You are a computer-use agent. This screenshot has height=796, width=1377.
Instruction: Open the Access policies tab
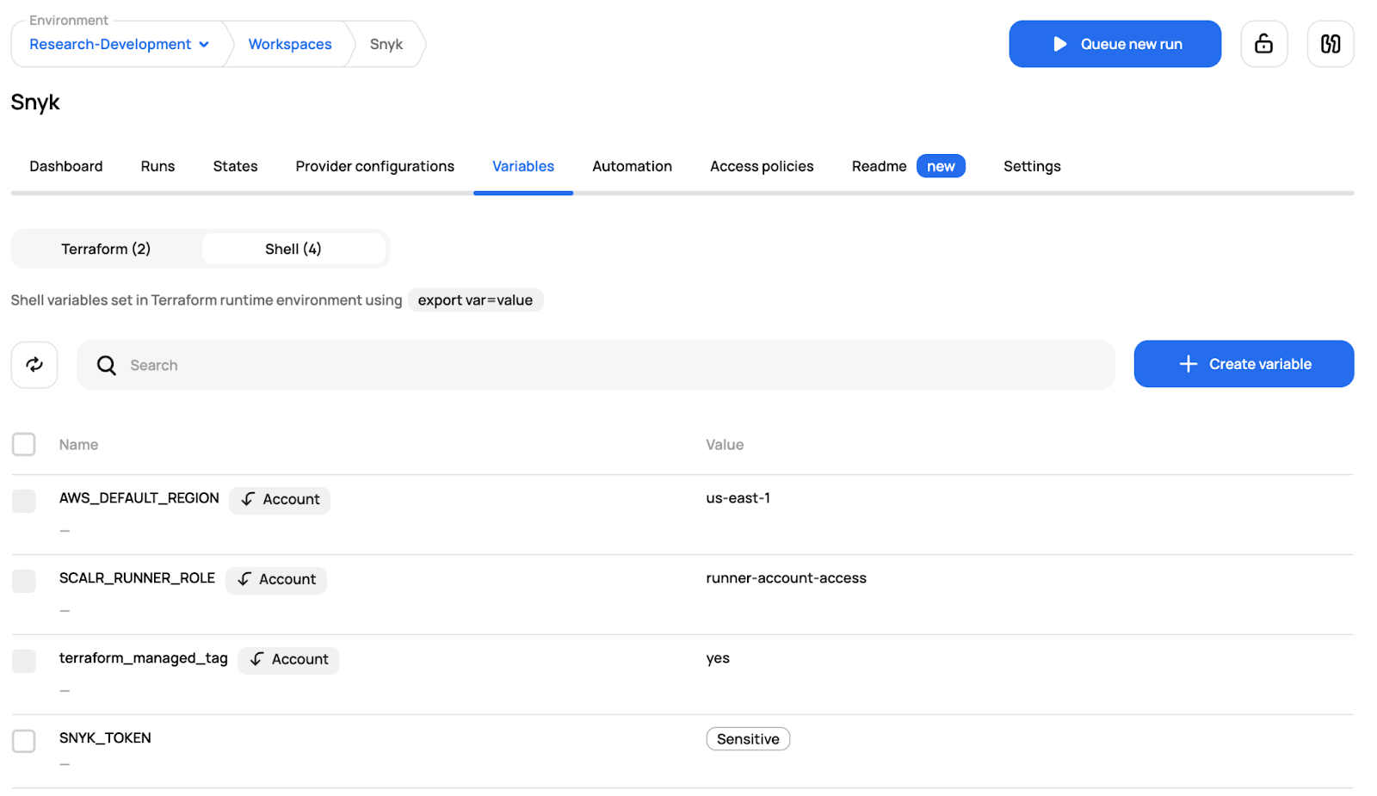point(762,166)
